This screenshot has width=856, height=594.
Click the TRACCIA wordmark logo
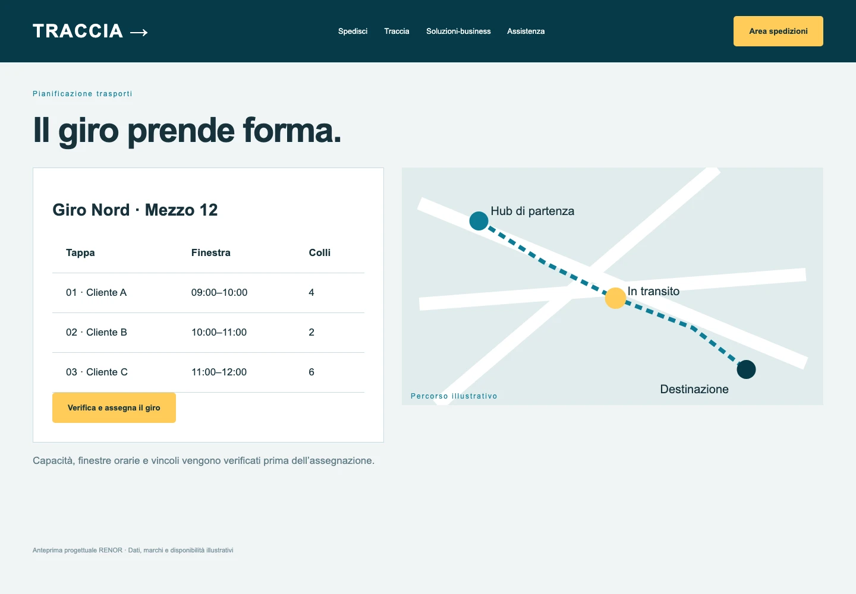coord(78,31)
